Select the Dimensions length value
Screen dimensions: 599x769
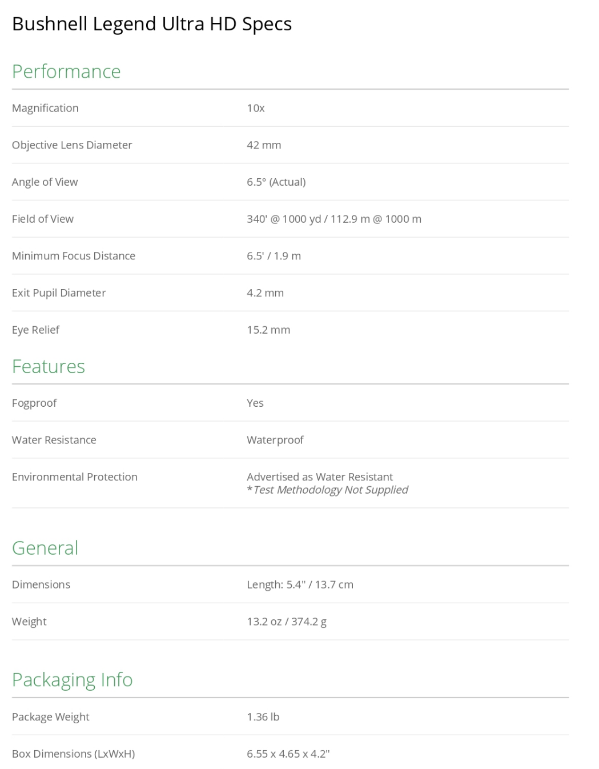click(x=300, y=584)
